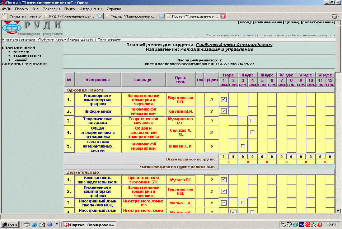Close the inactive Портал tab with blue X
This screenshot has width=342, height=229.
click(x=161, y=16)
